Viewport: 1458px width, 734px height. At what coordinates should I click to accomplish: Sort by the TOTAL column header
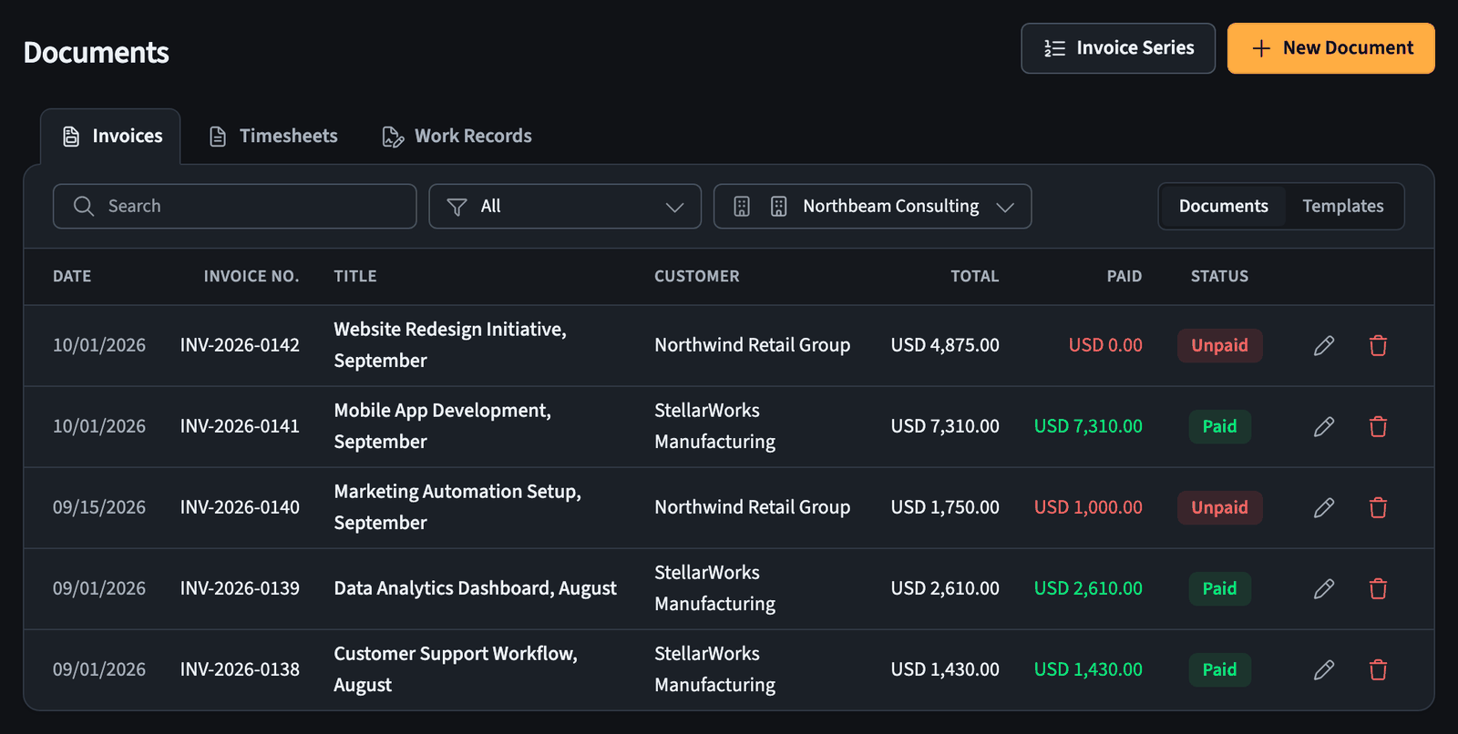pos(975,277)
